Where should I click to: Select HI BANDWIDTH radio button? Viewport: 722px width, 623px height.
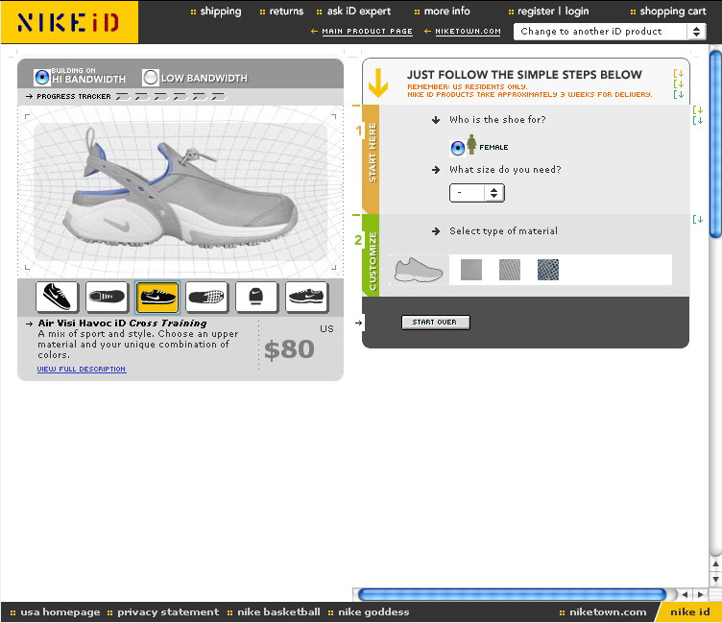[x=42, y=78]
